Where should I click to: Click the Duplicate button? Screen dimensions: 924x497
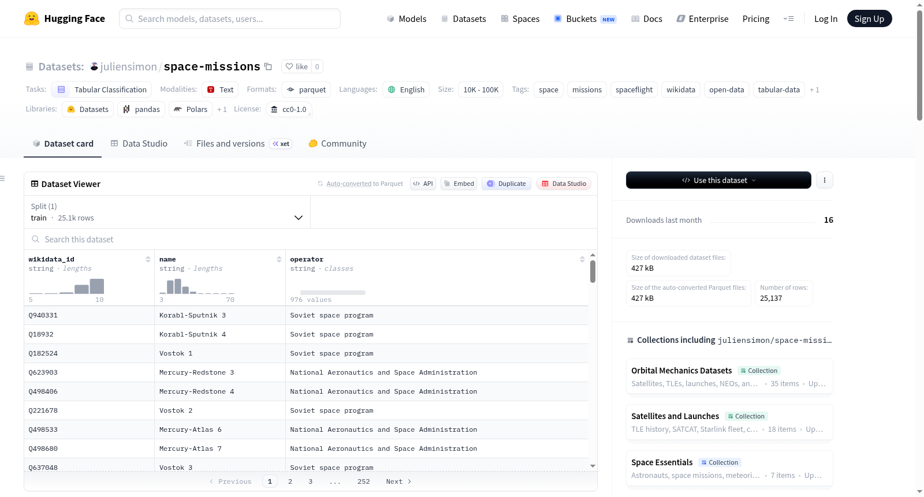click(x=506, y=184)
